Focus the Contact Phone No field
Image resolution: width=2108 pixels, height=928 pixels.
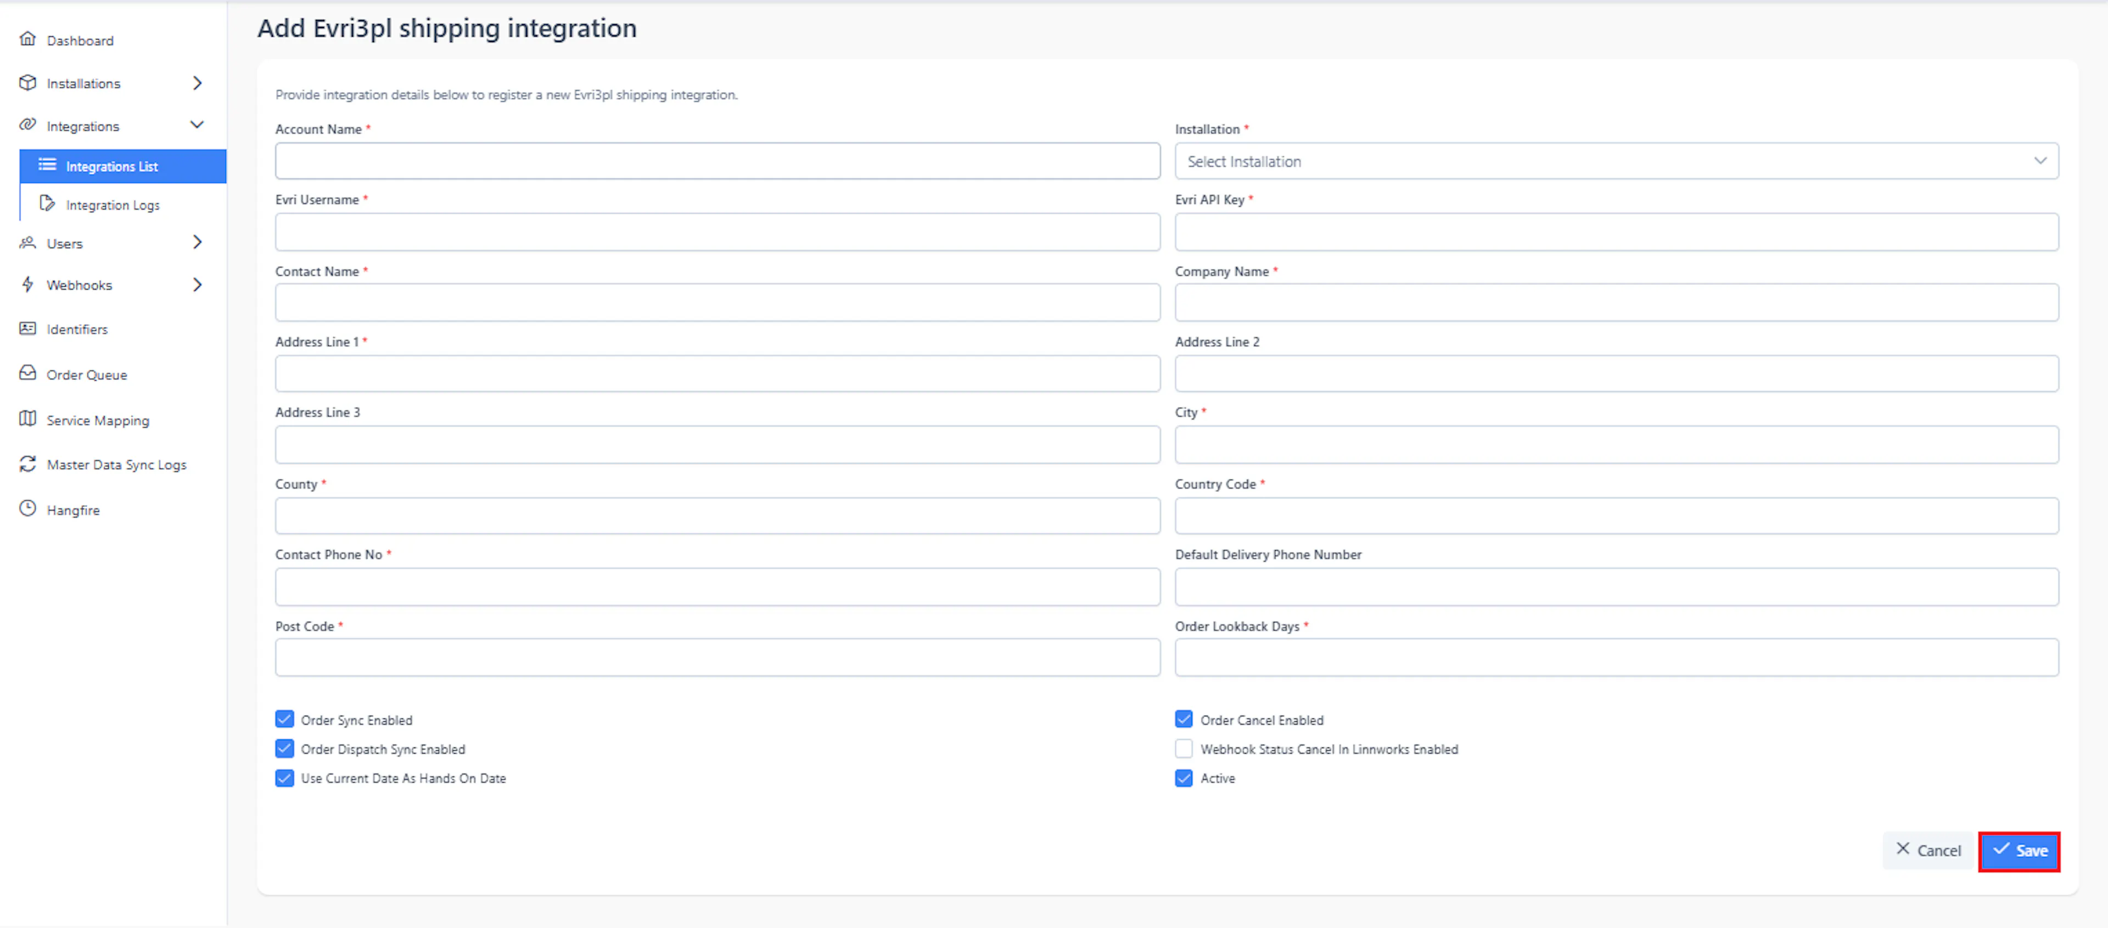[x=717, y=587]
